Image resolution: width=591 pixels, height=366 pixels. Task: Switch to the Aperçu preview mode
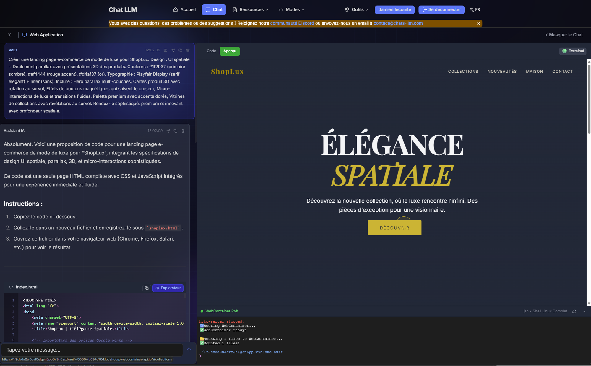point(230,51)
